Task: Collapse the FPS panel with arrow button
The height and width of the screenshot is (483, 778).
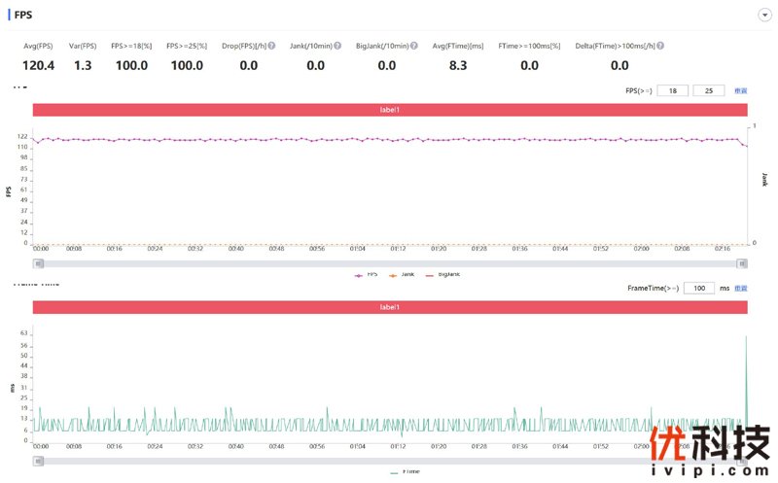Action: click(764, 16)
